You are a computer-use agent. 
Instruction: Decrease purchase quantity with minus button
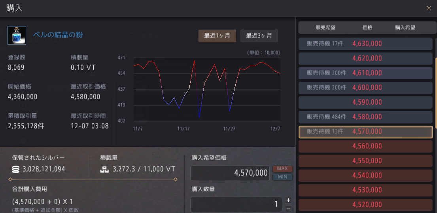(288, 209)
